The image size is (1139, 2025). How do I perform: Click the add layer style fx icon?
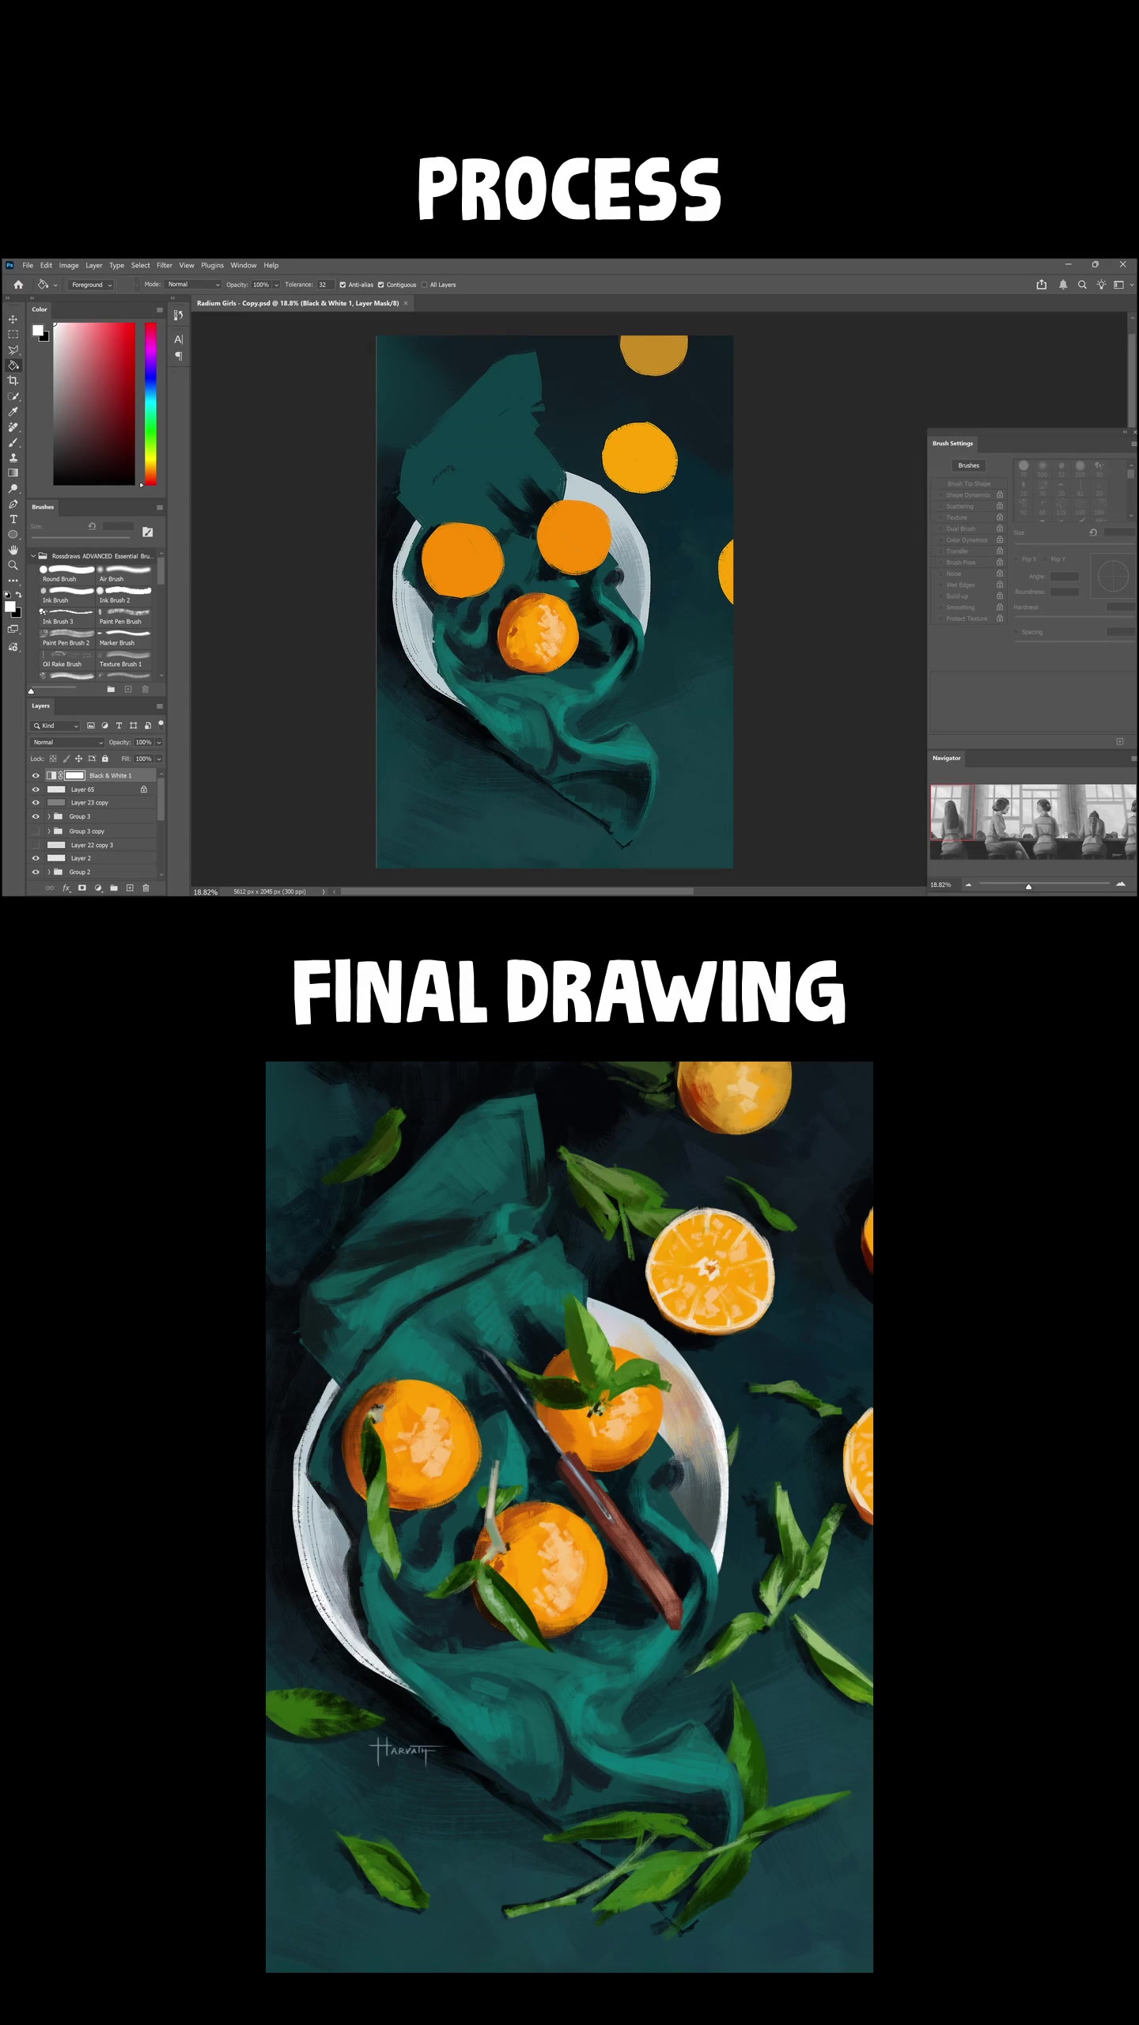[66, 888]
